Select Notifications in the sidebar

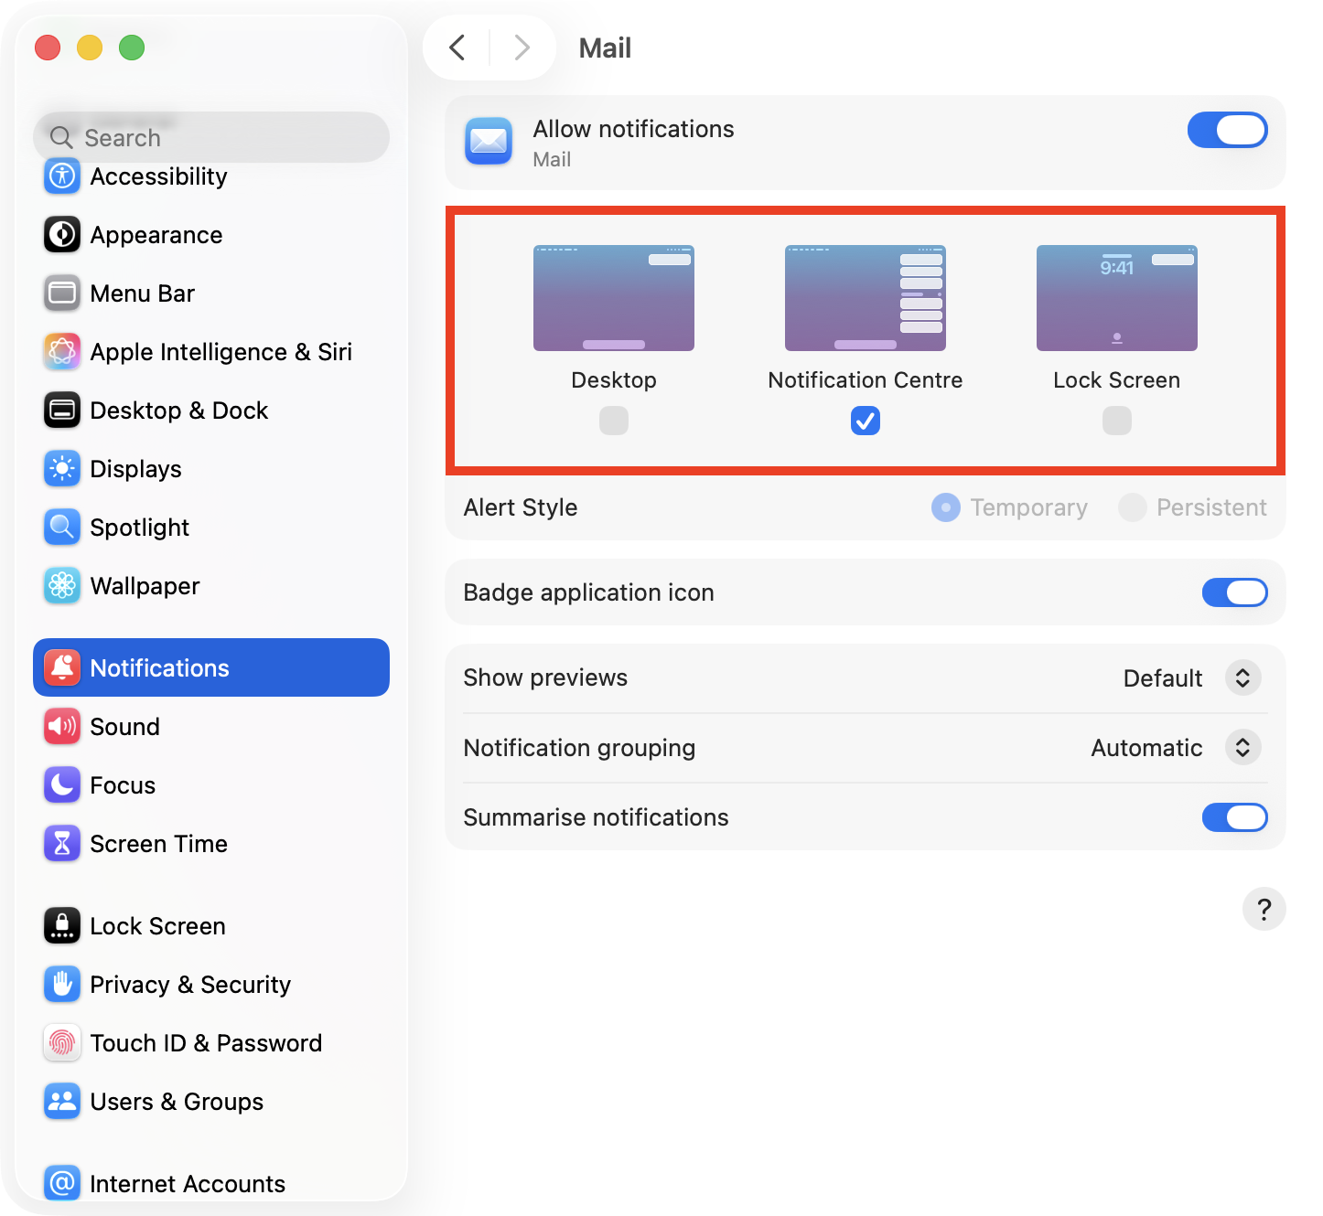tap(159, 667)
